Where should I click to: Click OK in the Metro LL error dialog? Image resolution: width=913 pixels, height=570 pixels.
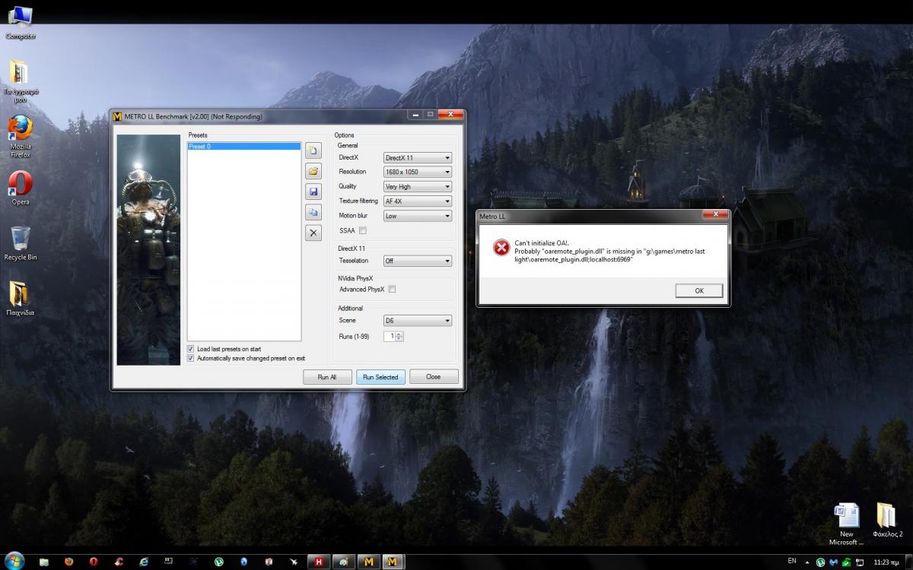(699, 290)
